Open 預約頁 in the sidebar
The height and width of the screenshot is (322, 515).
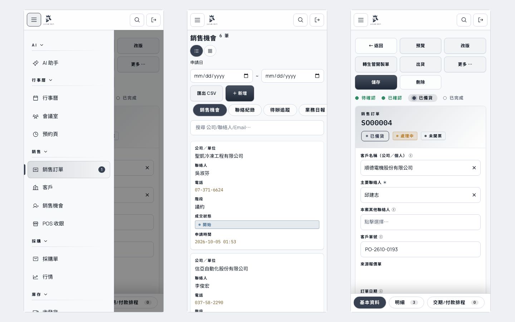click(69, 134)
